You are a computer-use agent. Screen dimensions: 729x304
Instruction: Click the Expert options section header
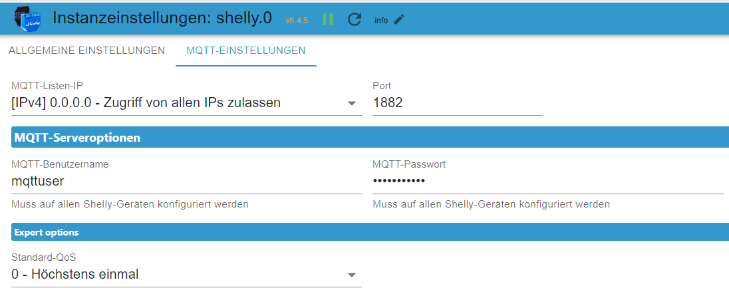[x=370, y=232]
